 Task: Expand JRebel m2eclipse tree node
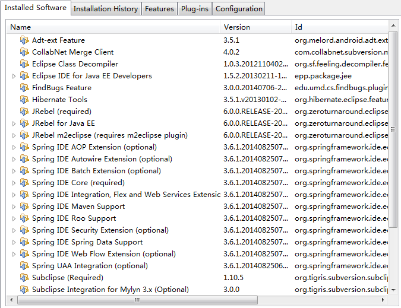pyautogui.click(x=14, y=135)
